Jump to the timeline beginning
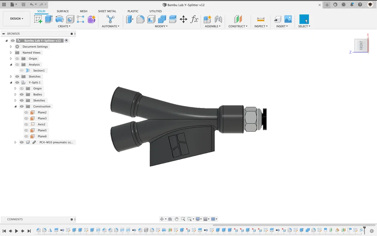377x236 pixels. tap(4, 231)
